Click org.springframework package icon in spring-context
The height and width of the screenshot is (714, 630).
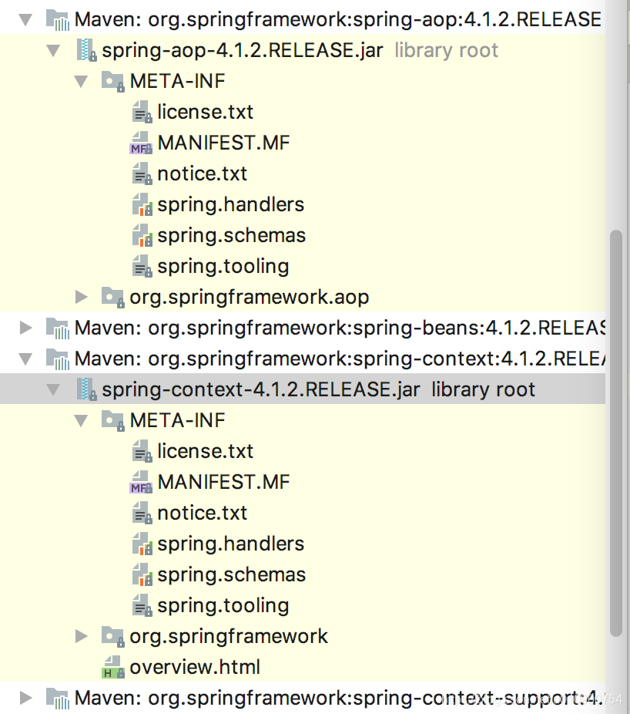coord(112,636)
